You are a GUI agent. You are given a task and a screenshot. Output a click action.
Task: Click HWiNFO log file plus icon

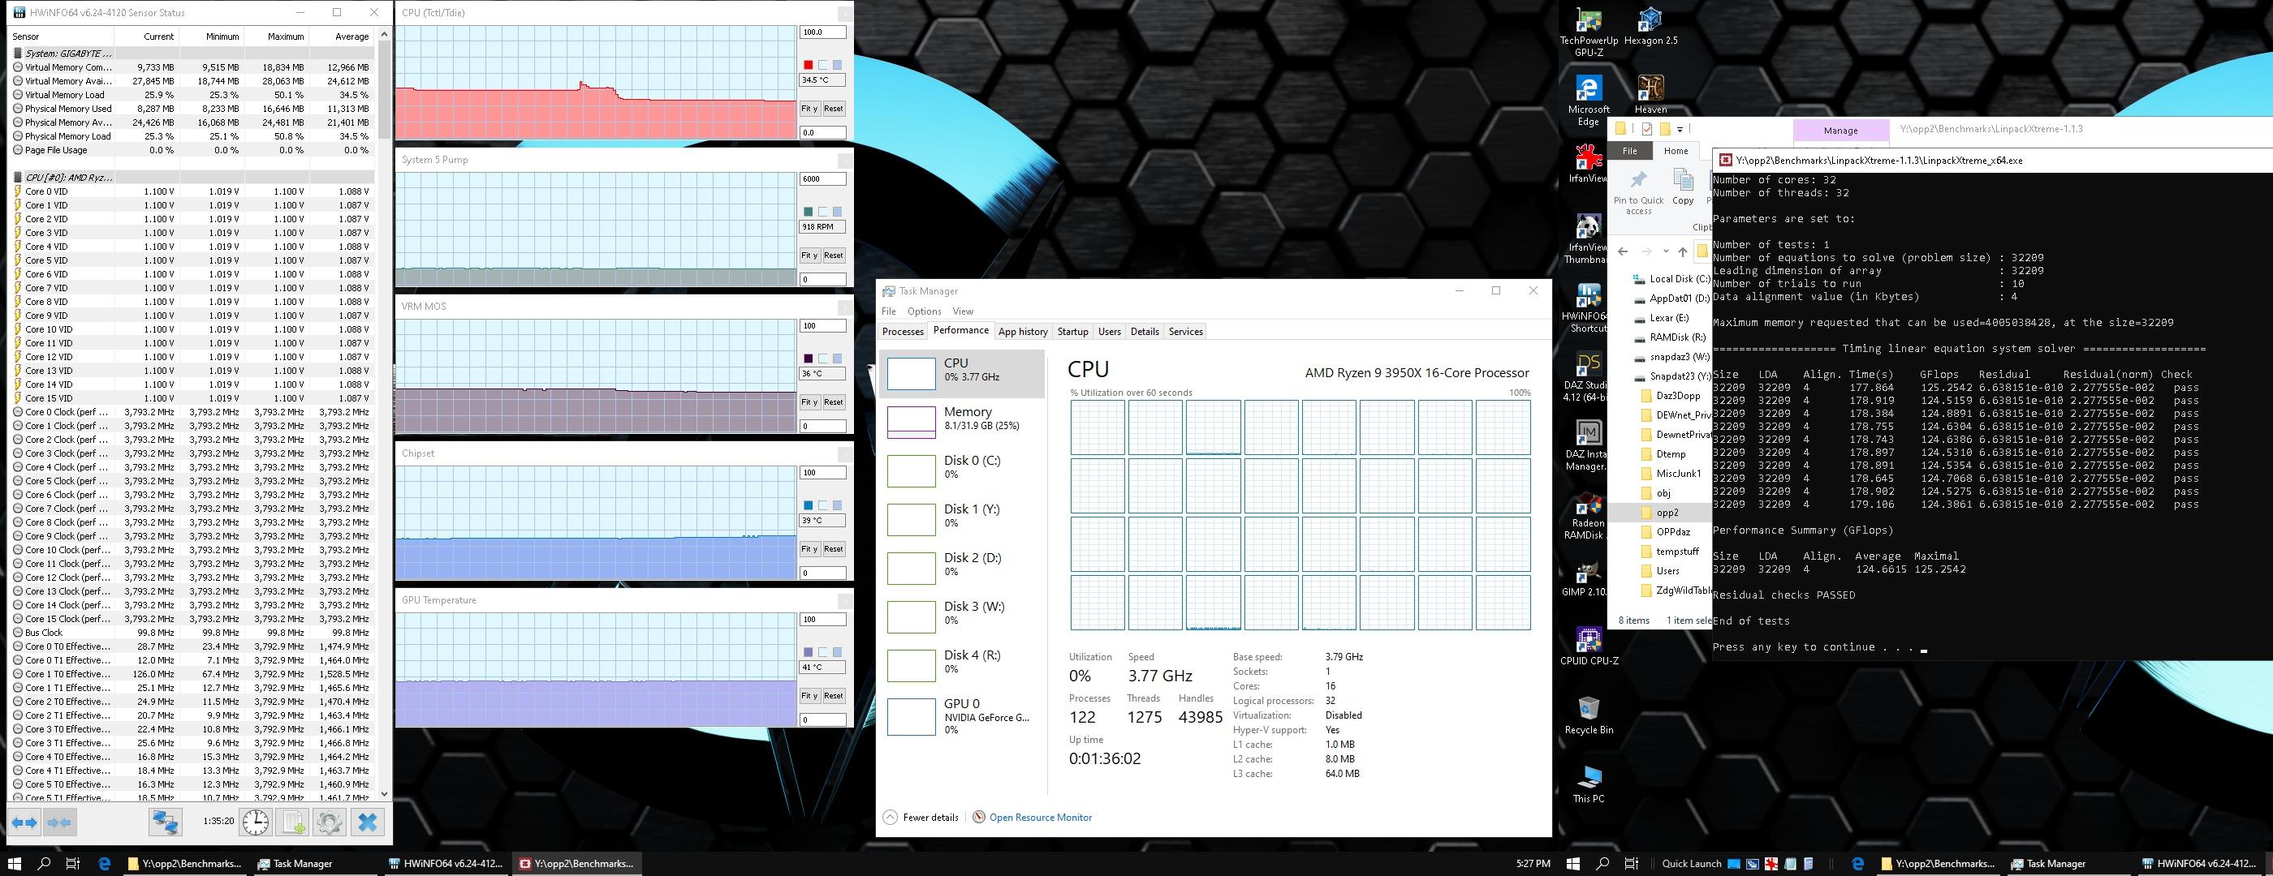point(292,822)
